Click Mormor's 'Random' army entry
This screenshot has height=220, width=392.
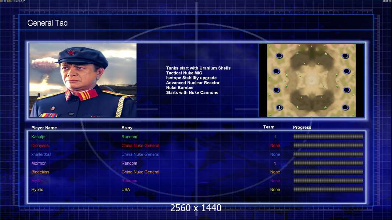(129, 163)
